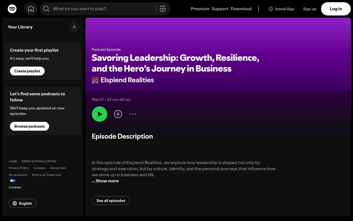353x221 pixels.
Task: Open the Cookies link beside Privacy Policy
Action: 39,168
